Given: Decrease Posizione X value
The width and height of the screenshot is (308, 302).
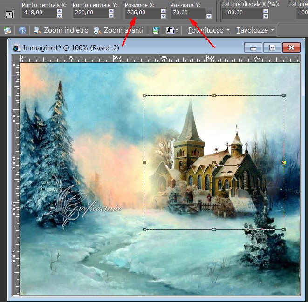Looking at the screenshot, I should point(163,16).
